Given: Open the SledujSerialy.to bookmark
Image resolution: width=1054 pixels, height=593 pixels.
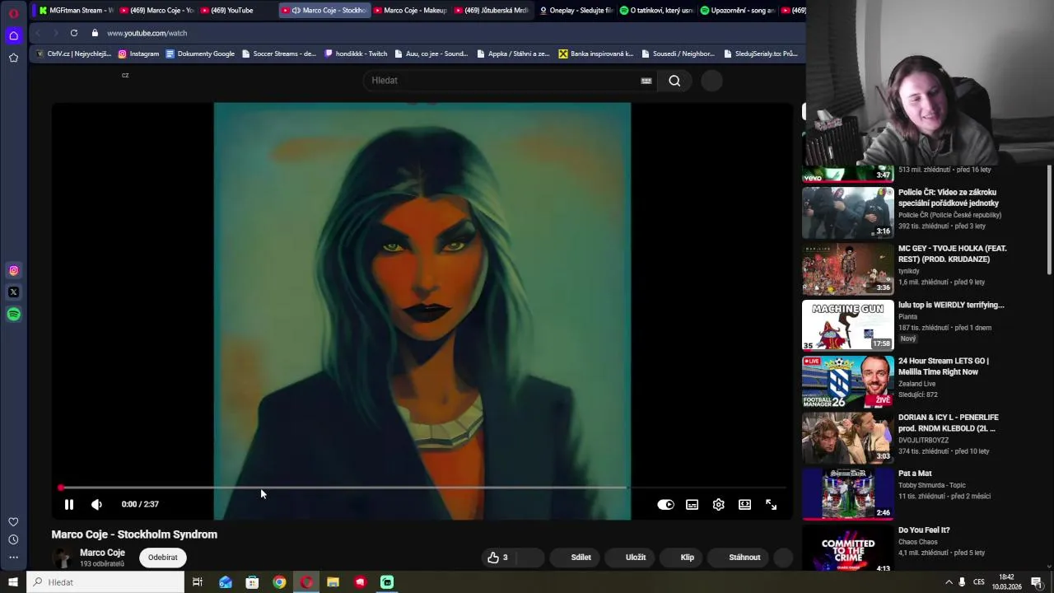Looking at the screenshot, I should (760, 54).
